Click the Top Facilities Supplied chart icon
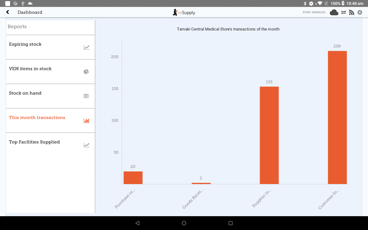The image size is (368, 230). pos(87,145)
